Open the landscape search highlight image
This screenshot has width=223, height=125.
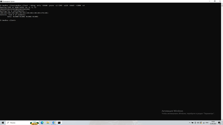(x=34, y=123)
